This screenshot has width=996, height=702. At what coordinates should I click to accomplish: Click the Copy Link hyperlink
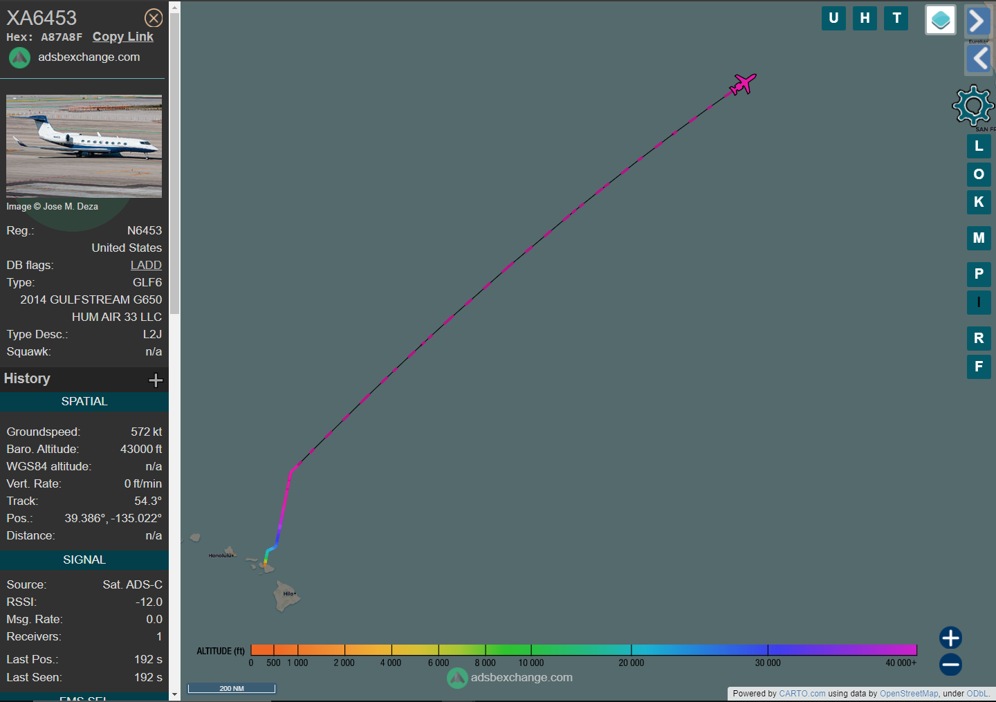click(x=123, y=37)
